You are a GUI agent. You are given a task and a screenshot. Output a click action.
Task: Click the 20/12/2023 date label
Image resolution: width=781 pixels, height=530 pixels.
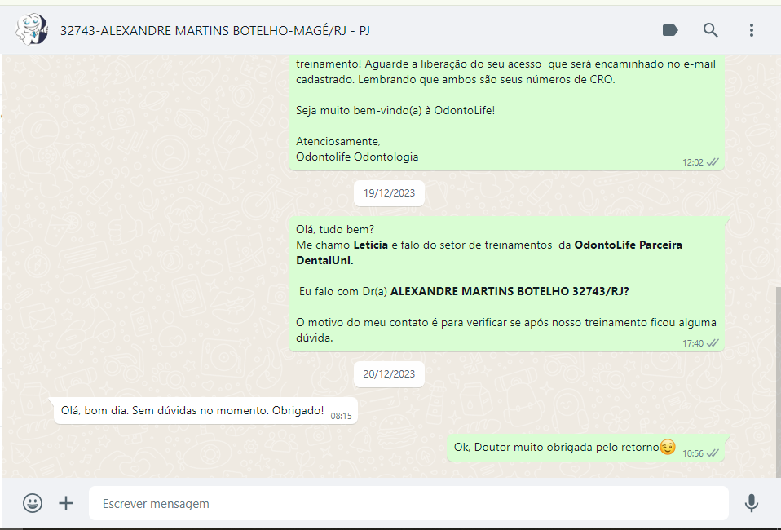tap(389, 374)
